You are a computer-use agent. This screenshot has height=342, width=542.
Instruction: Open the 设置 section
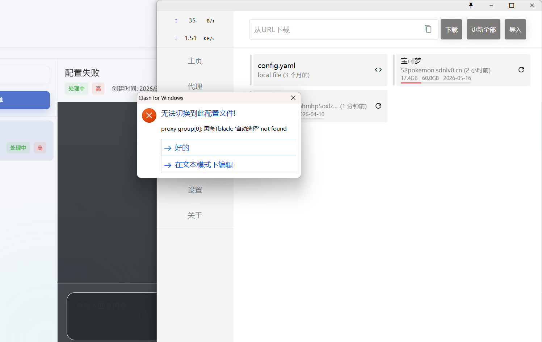[195, 190]
